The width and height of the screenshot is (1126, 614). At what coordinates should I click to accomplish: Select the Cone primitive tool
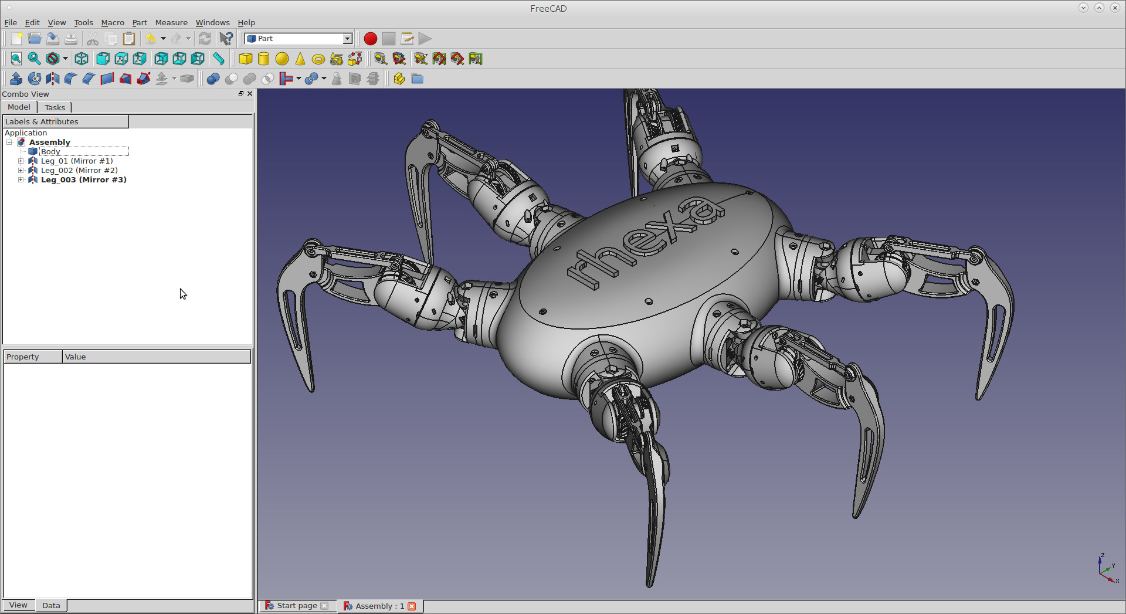tap(299, 59)
